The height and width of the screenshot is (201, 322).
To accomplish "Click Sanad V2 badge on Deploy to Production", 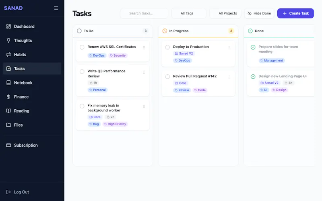I will point(184,53).
